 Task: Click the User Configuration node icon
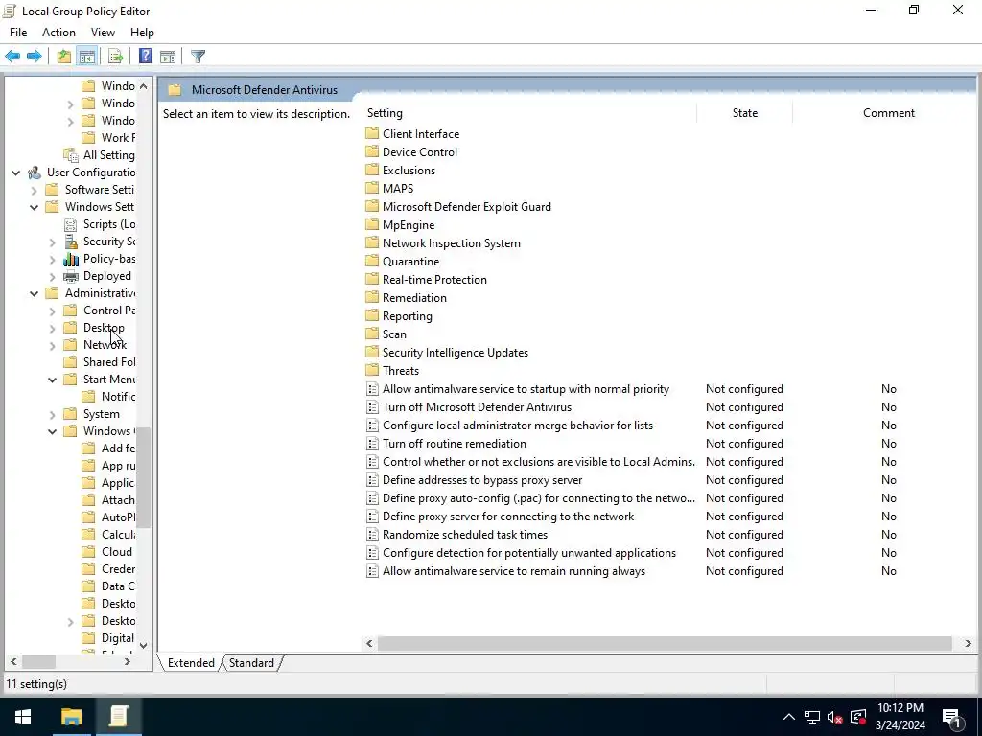click(x=35, y=172)
